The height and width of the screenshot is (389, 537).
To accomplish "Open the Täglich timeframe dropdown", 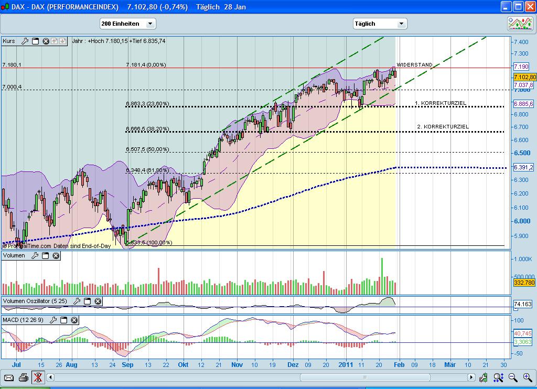I will [400, 24].
